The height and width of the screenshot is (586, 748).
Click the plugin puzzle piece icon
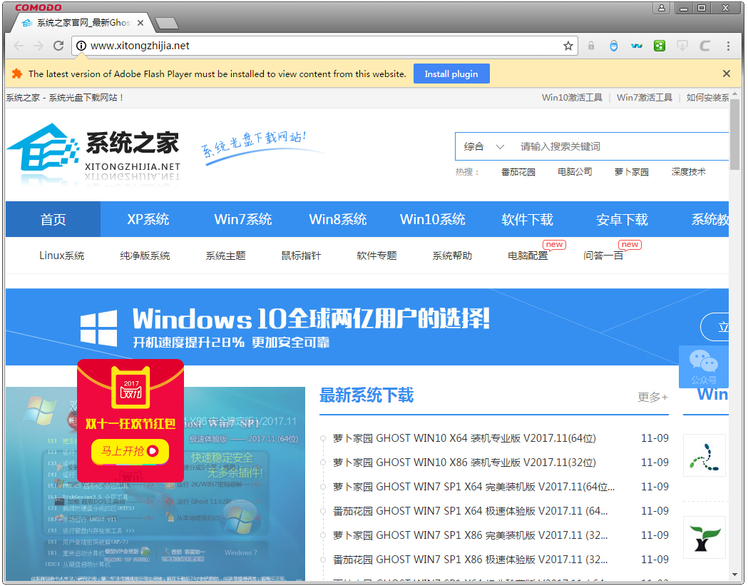[x=17, y=74]
